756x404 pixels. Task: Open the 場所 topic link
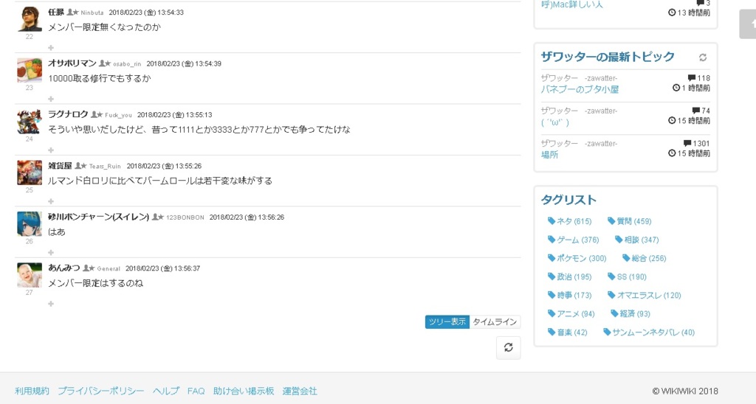coord(549,155)
